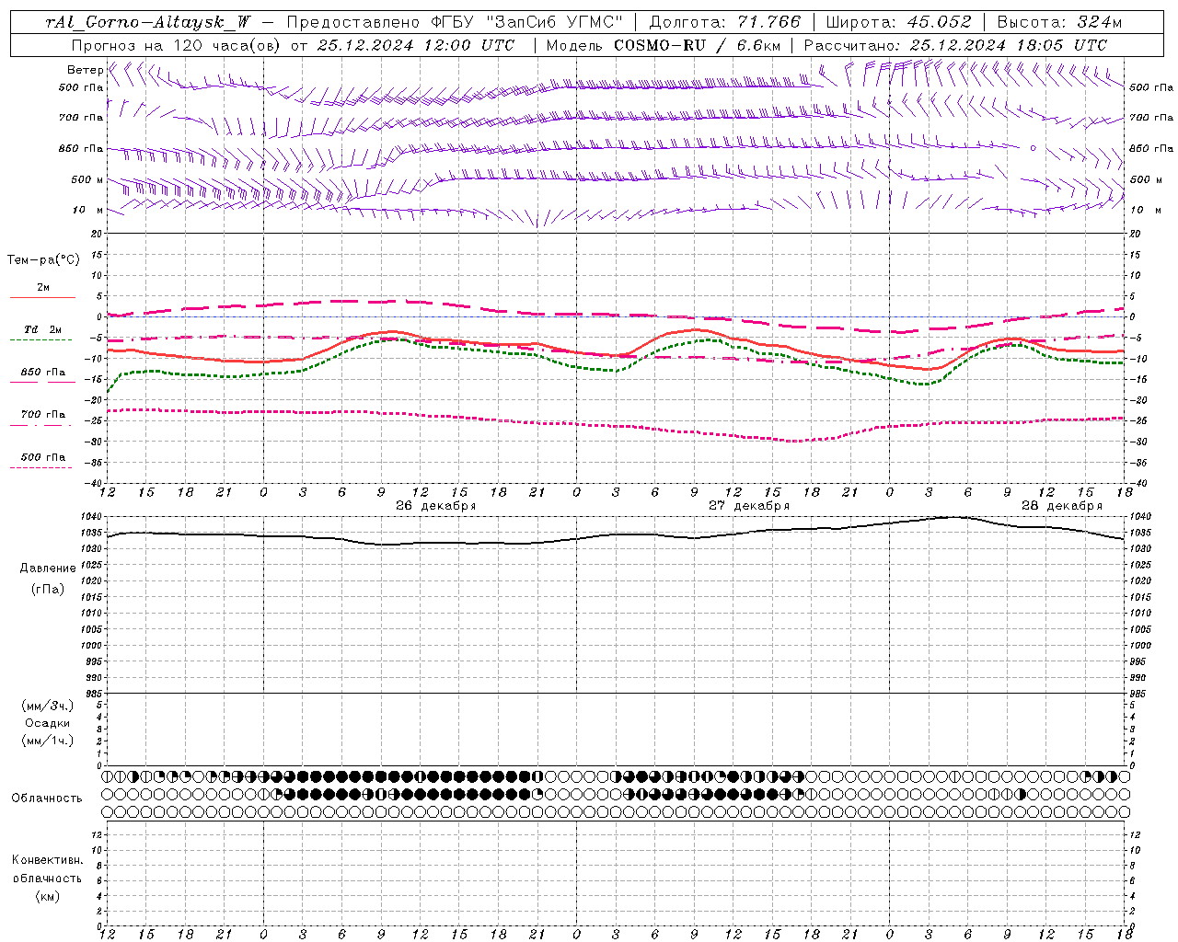Click the dashed line sample under Td 2м
Image resolution: width=1178 pixels, height=942 pixels.
[x=40, y=340]
